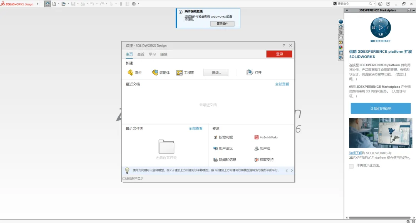This screenshot has width=416, height=223.
Task: Open File Properties toolbar icon
Action: [127, 4]
